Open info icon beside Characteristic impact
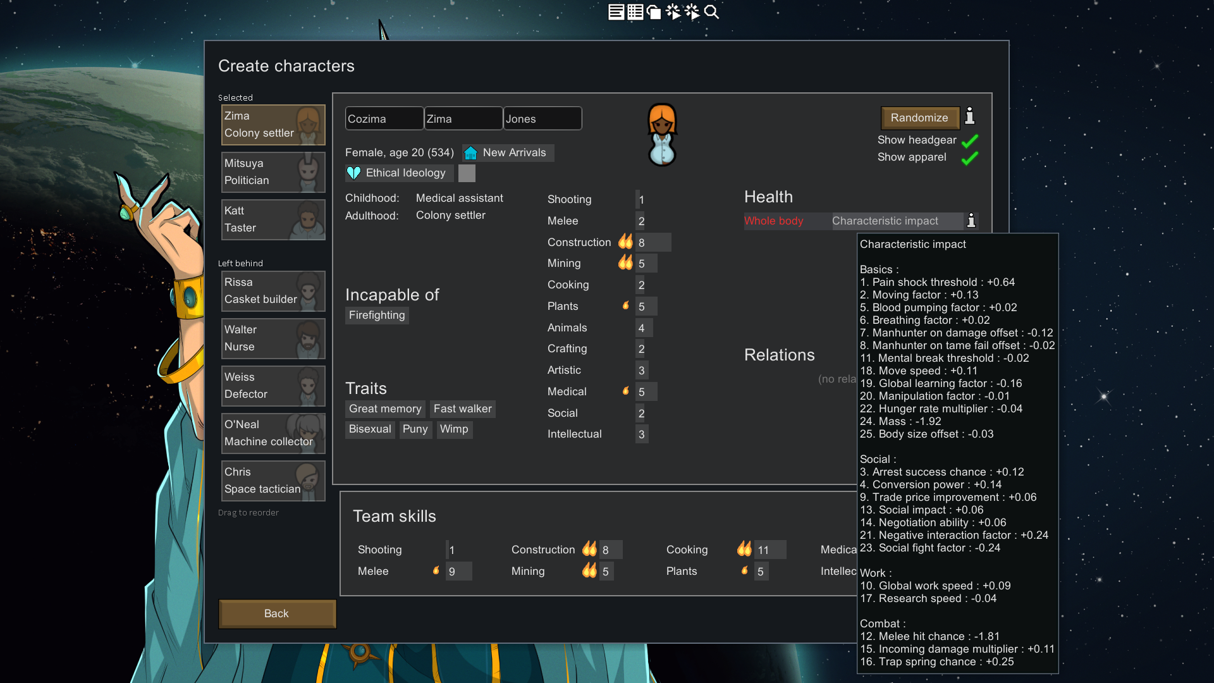 (x=971, y=220)
